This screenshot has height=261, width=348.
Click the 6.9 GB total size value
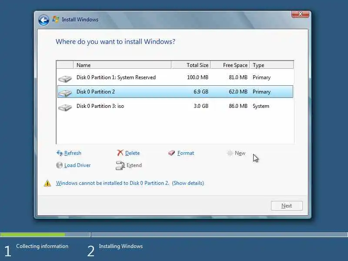pos(201,92)
